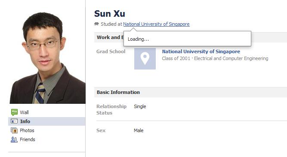Viewport: 287px width, 157px height.
Task: Click the Sun Xu profile name heading
Action: (110, 14)
